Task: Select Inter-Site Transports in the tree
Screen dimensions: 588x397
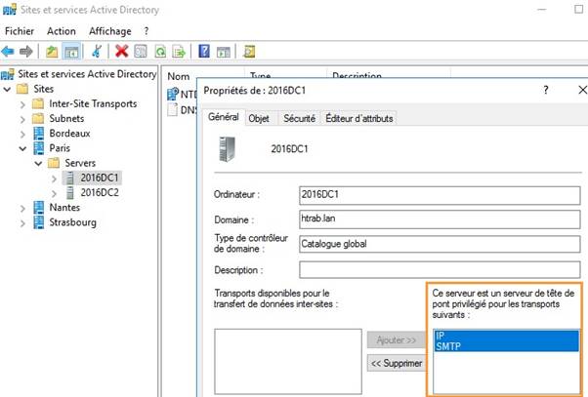Action: coord(93,103)
